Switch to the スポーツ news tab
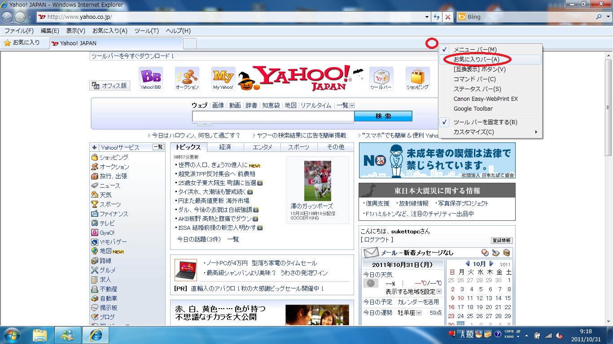This screenshot has width=613, height=344. click(x=299, y=147)
